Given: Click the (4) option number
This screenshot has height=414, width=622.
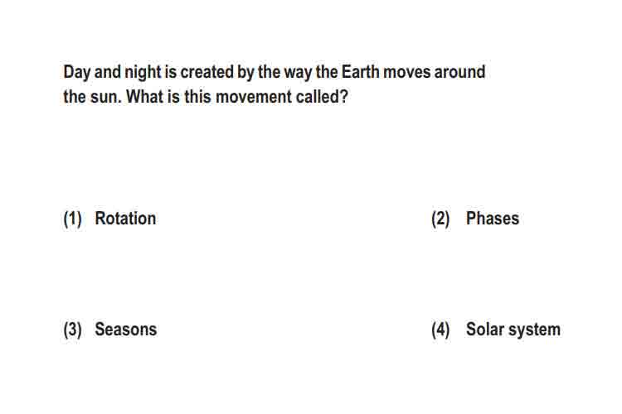Looking at the screenshot, I should coord(440,330).
